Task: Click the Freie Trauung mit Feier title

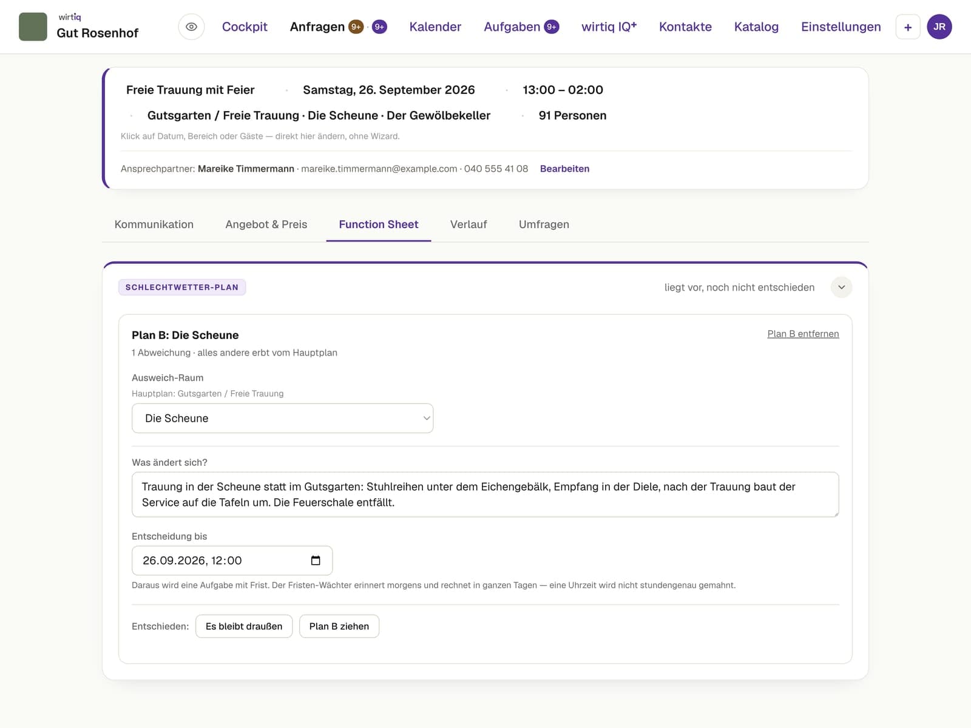Action: pyautogui.click(x=190, y=90)
